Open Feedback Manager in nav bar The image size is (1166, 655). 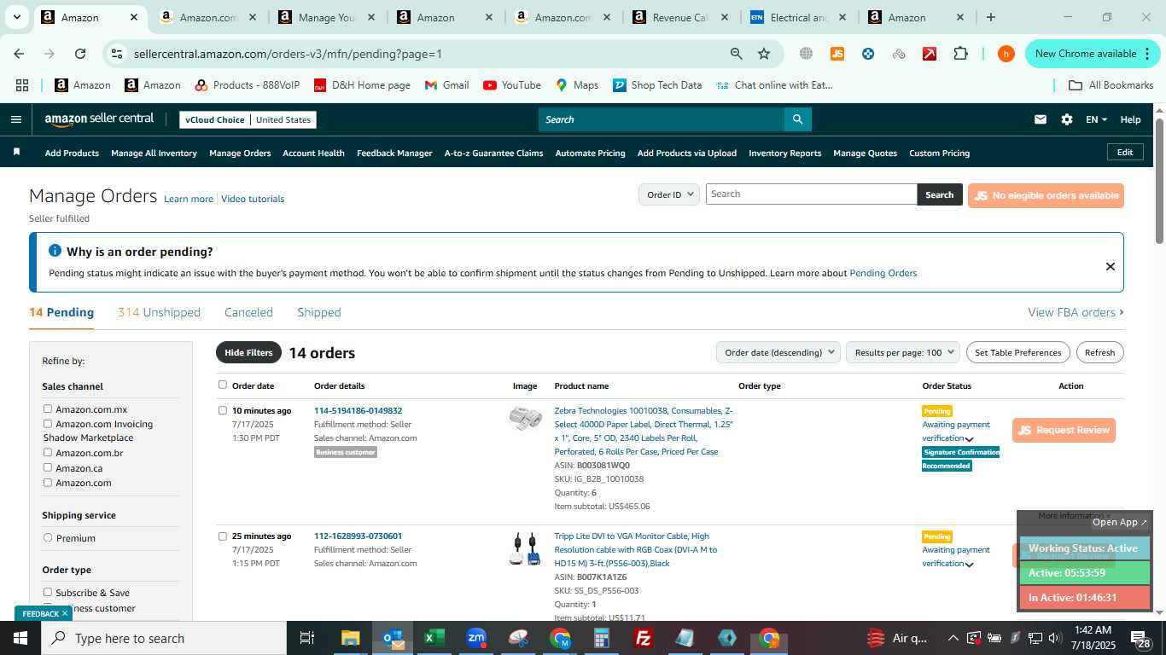pos(394,154)
